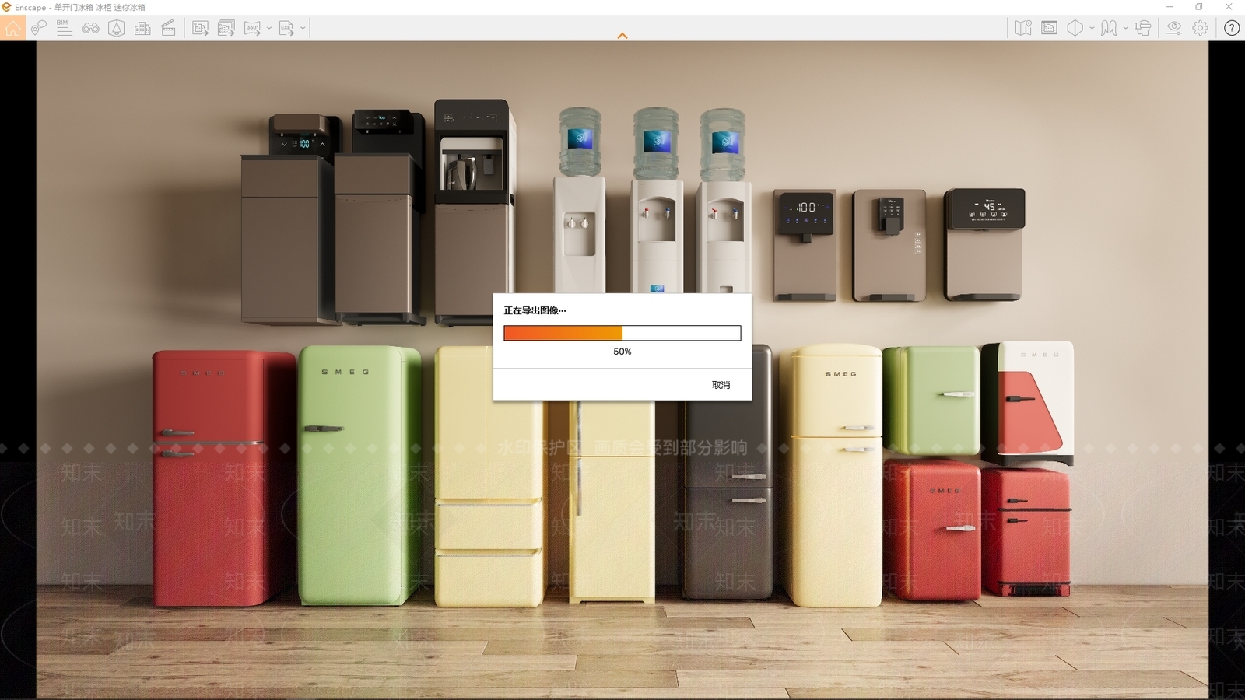Click the Enscape window title text
Screen dimensions: 1245x700
tap(79, 7)
